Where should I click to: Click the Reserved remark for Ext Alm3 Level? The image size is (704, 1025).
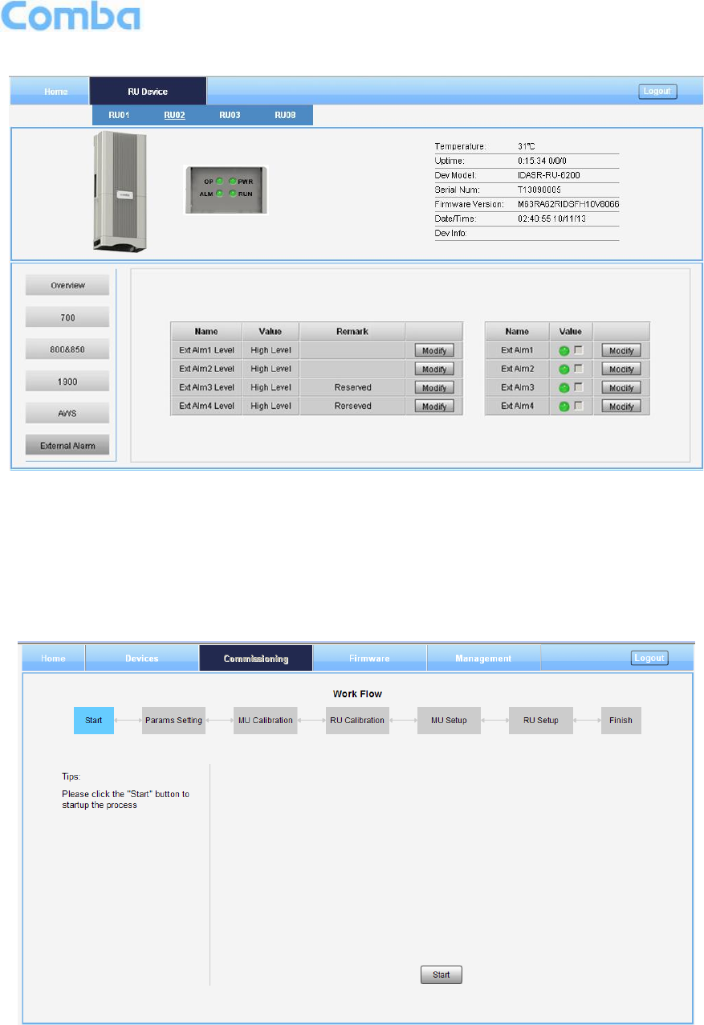pos(353,387)
